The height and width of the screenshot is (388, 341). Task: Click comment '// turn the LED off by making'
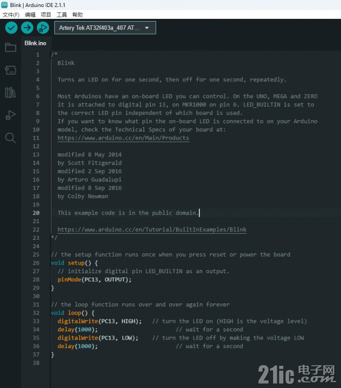(228, 338)
